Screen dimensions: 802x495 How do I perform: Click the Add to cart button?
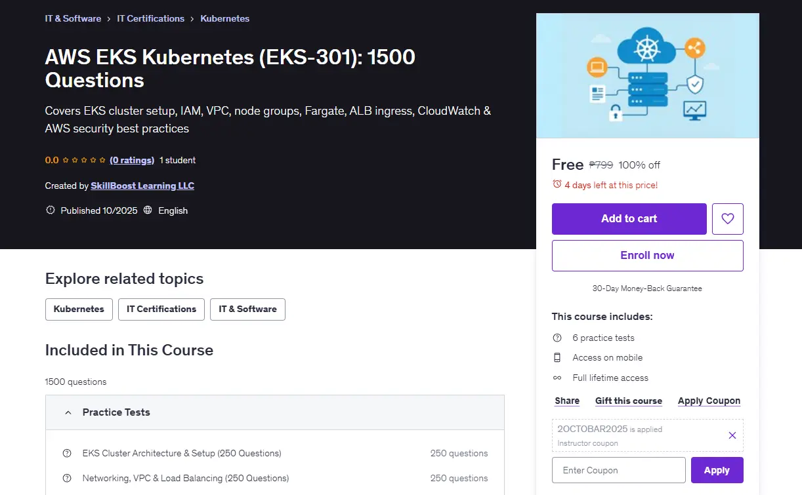pyautogui.click(x=629, y=219)
